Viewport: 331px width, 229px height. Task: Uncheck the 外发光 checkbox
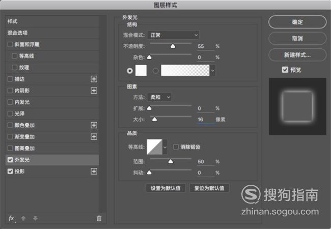(10, 160)
